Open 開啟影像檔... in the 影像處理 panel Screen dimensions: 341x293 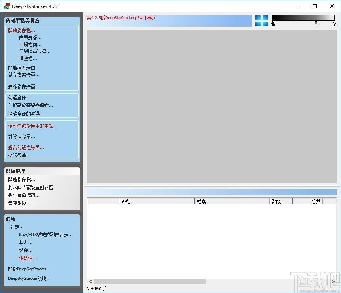(21, 180)
